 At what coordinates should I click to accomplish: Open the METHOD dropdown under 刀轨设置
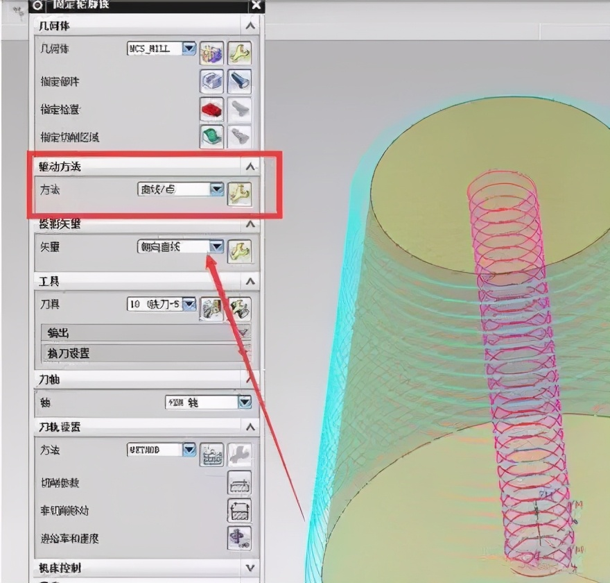pyautogui.click(x=189, y=450)
